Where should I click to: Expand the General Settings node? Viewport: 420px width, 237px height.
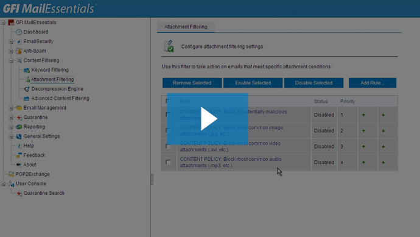point(11,136)
